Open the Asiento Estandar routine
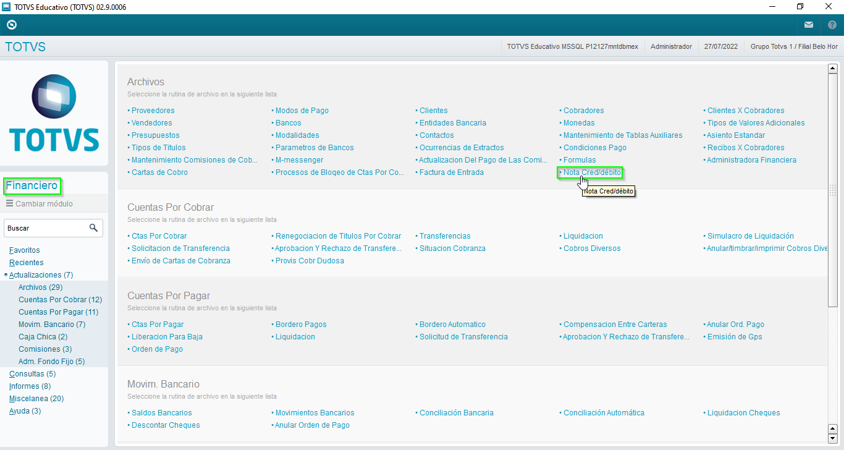This screenshot has width=844, height=450. 736,135
